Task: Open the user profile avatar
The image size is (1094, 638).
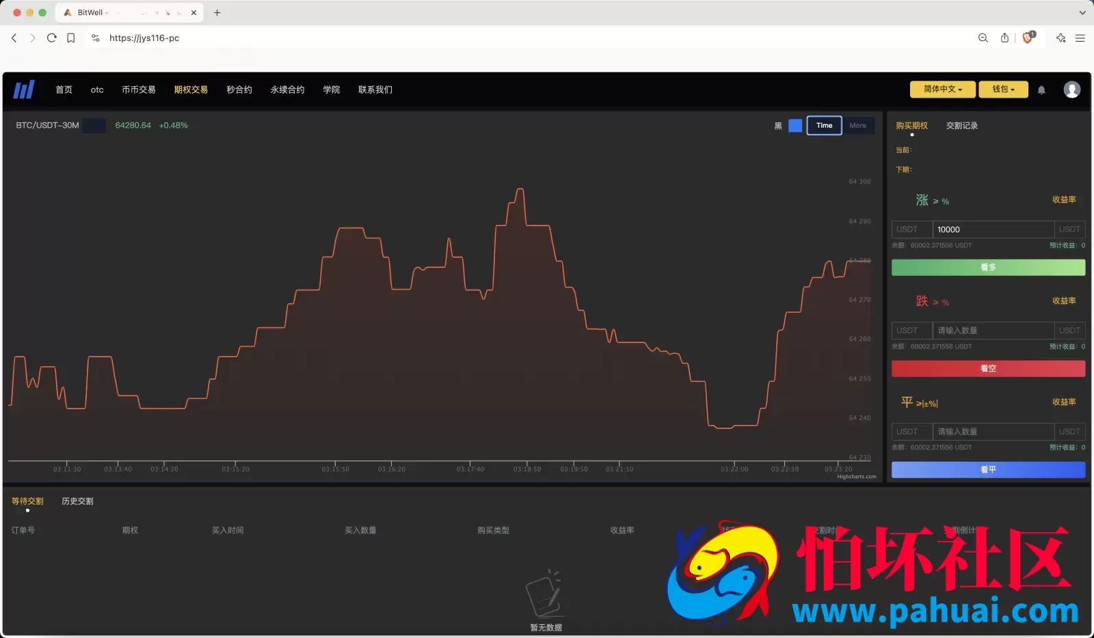Action: pos(1071,89)
